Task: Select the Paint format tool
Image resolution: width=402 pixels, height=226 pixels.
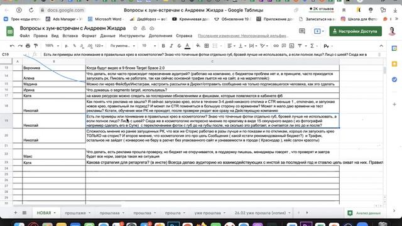Action: [x=36, y=46]
